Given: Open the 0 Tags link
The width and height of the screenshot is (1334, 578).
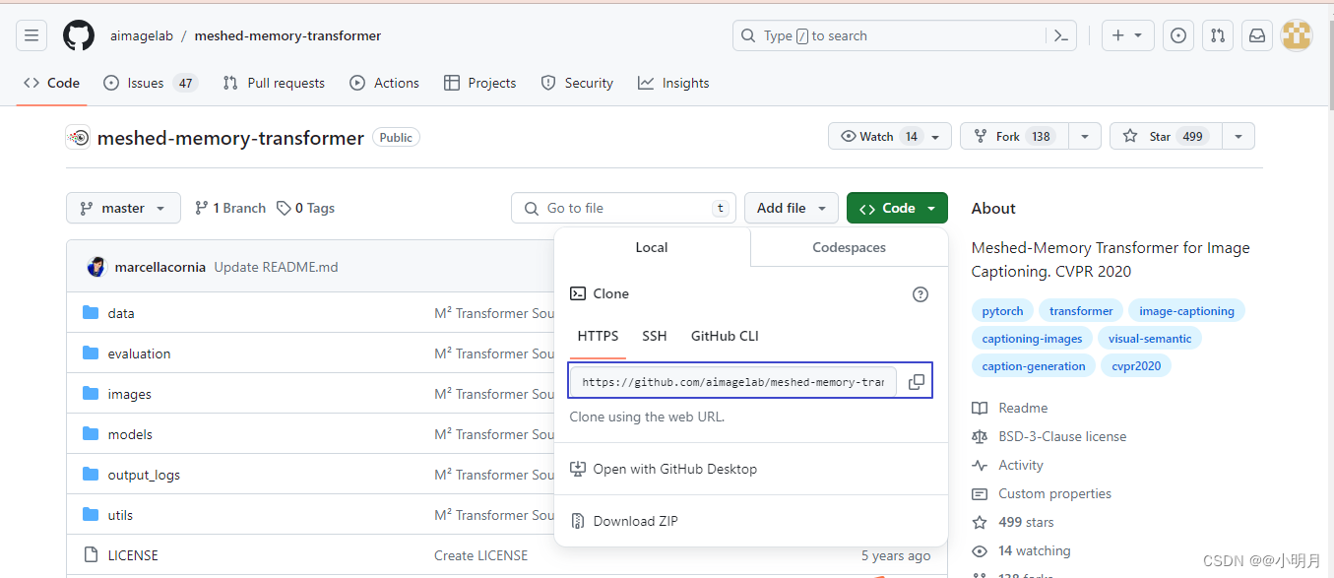Looking at the screenshot, I should click(x=305, y=208).
